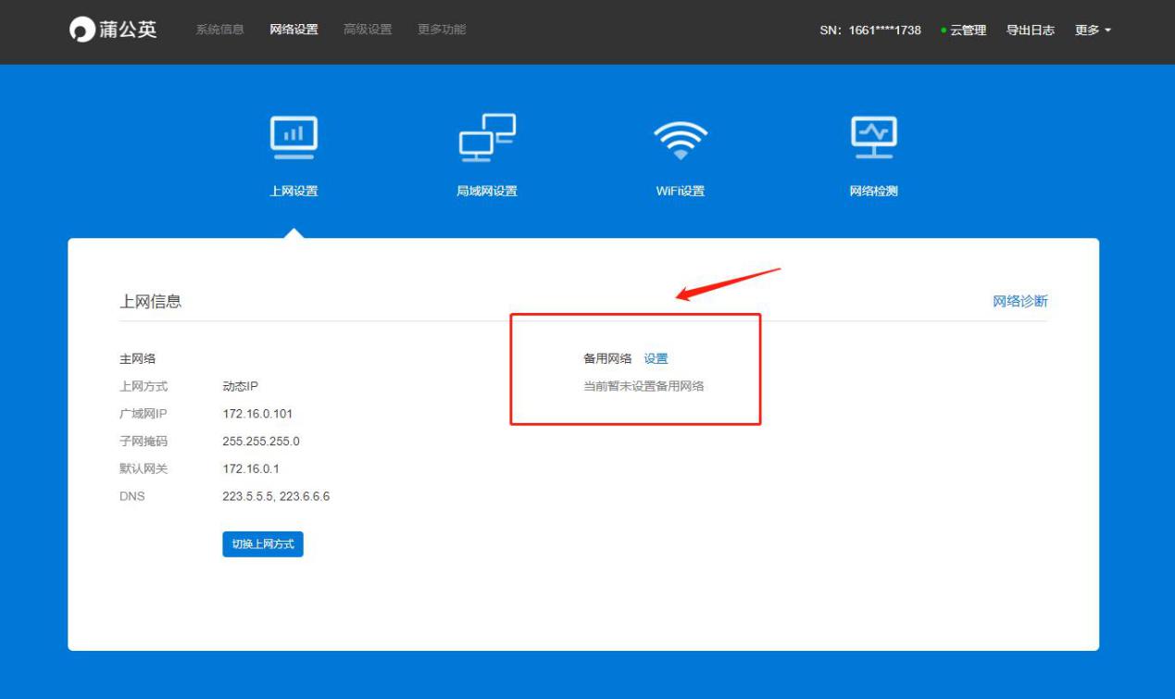
Task: Click the green dot beside 云管理
Action: pos(945,31)
